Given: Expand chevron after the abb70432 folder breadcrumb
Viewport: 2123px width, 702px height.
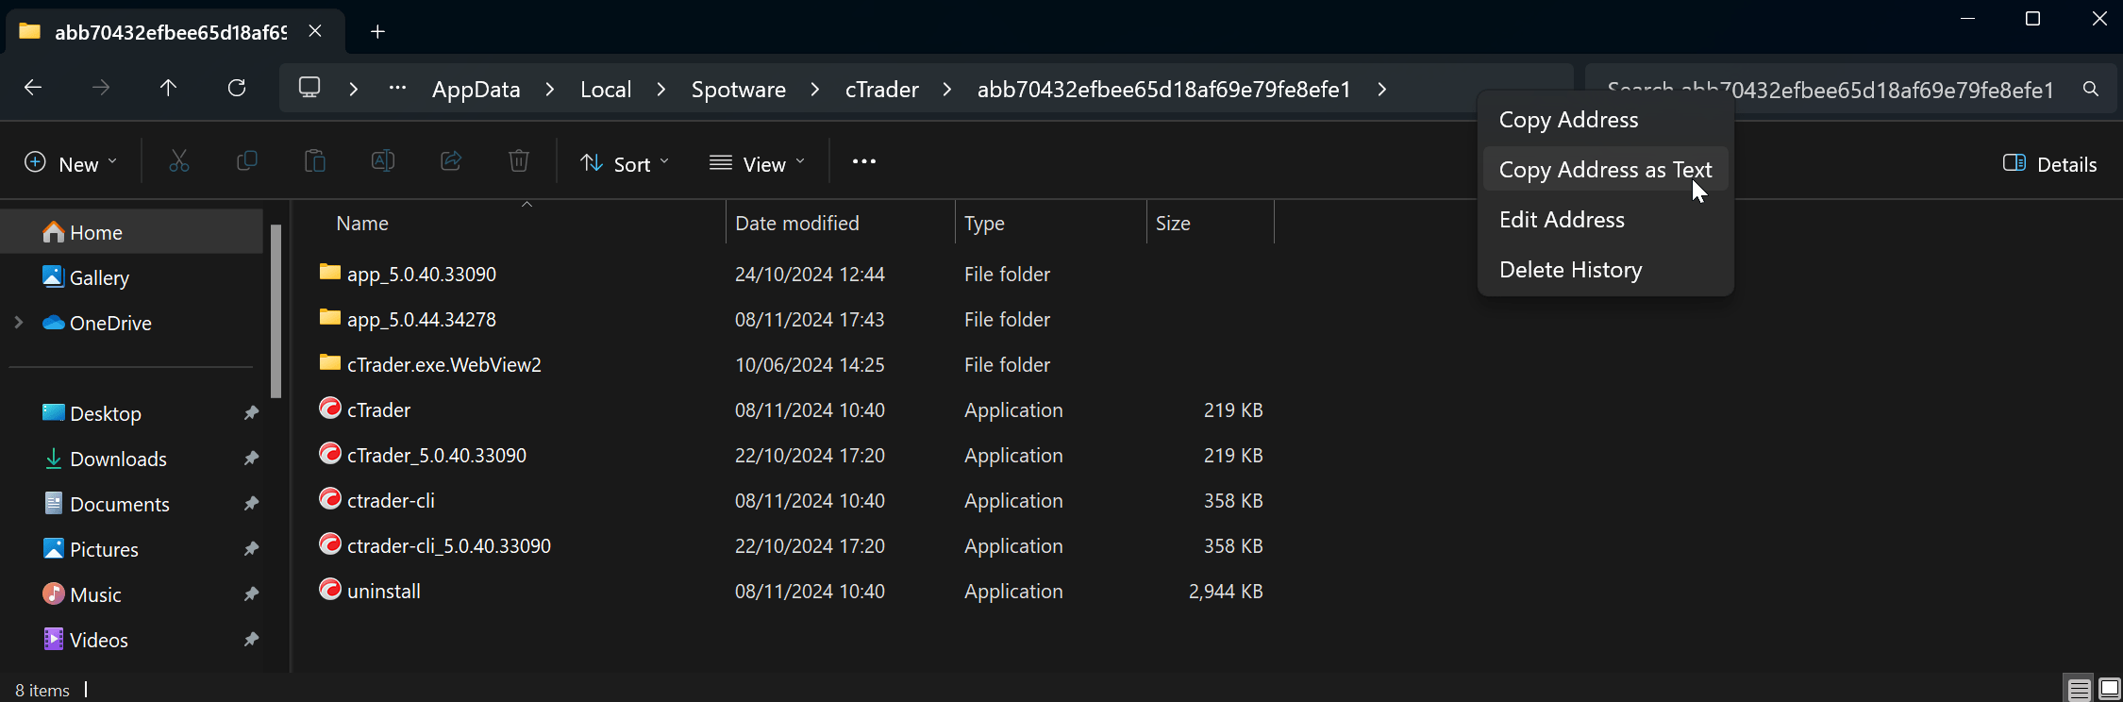Looking at the screenshot, I should pyautogui.click(x=1382, y=90).
